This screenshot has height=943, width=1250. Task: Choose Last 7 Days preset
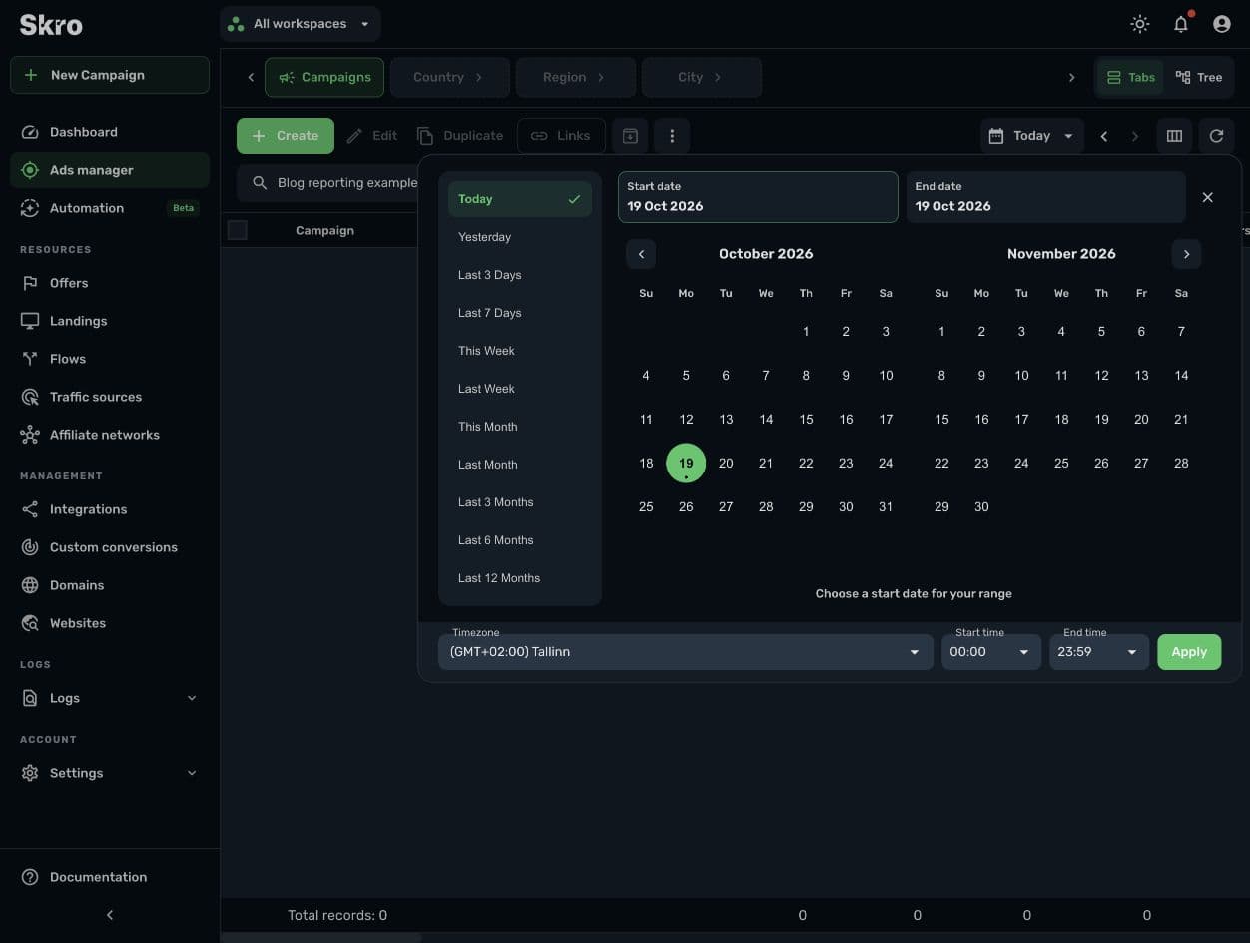(520, 313)
